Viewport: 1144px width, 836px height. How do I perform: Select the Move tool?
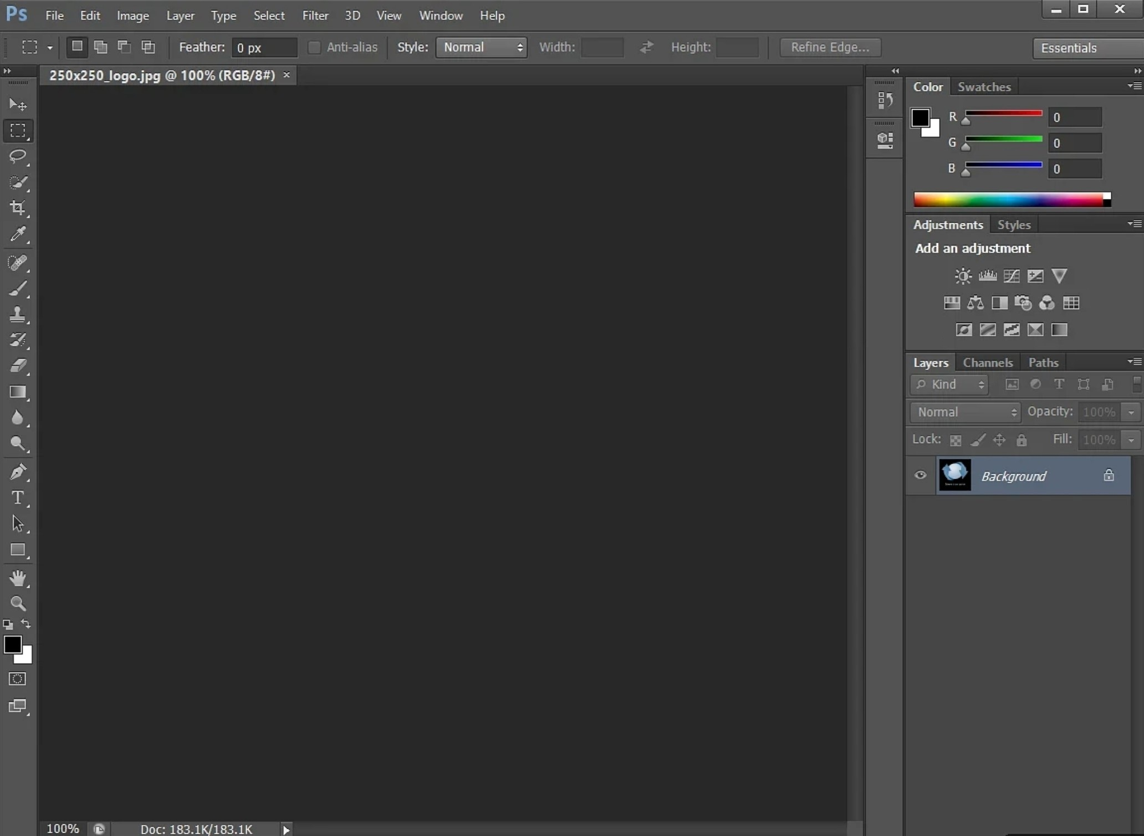(x=18, y=104)
